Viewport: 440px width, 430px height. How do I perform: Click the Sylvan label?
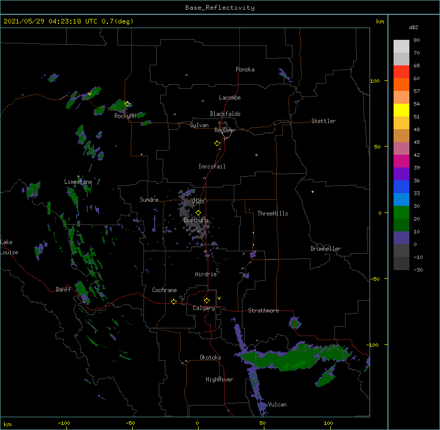(x=199, y=125)
